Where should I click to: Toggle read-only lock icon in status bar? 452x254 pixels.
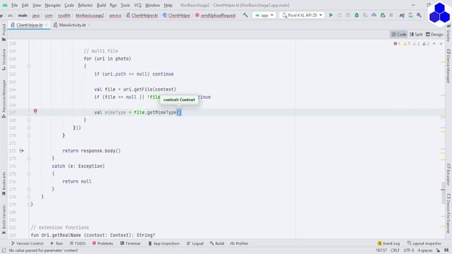[x=438, y=250]
